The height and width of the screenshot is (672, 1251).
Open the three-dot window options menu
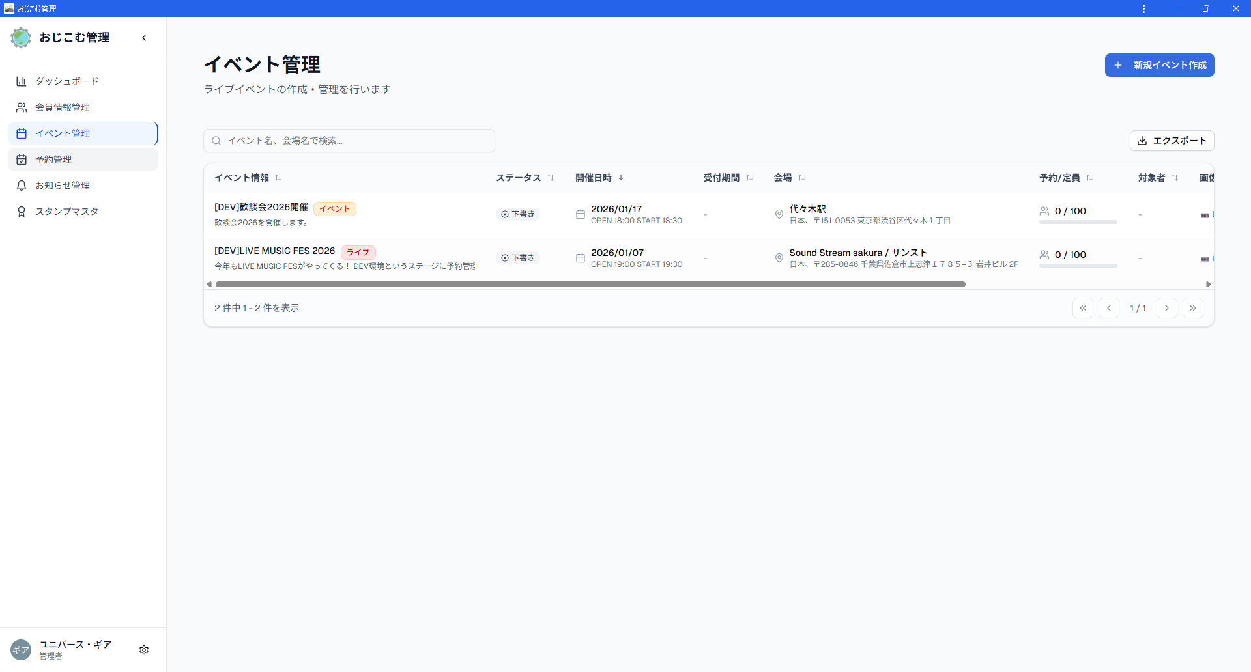click(1143, 8)
